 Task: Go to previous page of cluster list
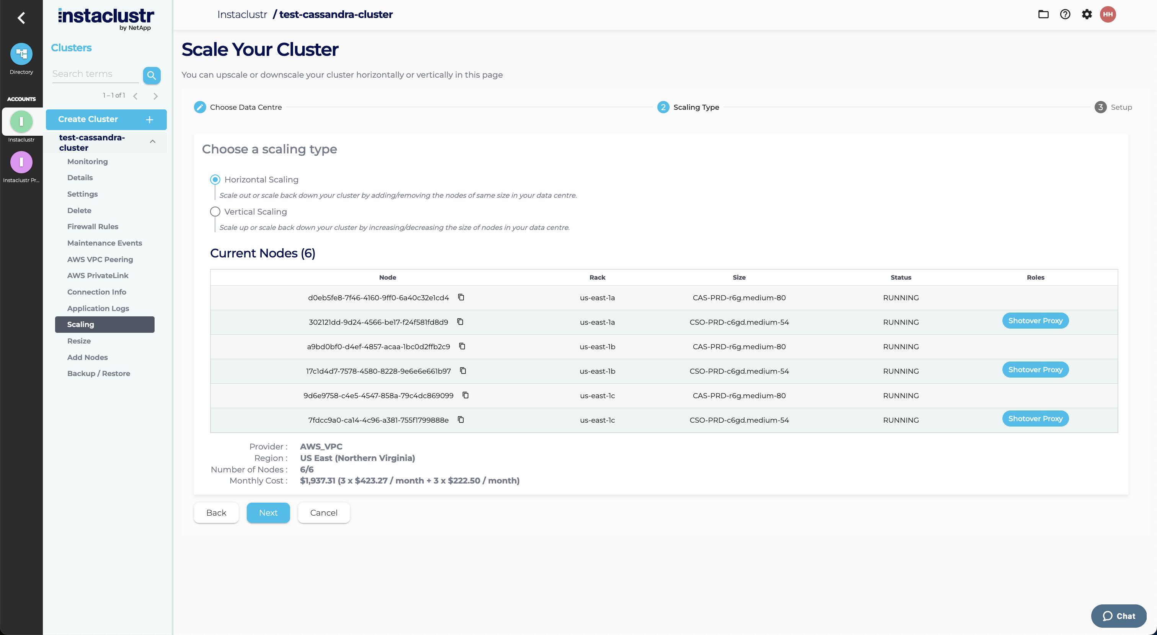135,96
